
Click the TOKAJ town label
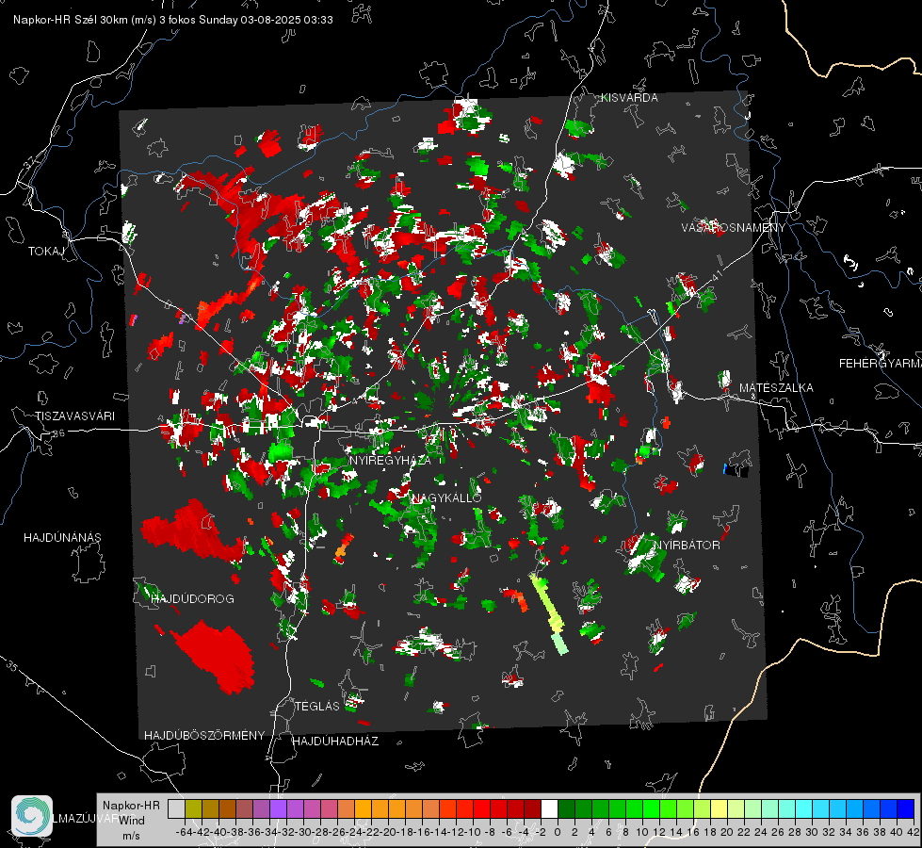click(x=46, y=252)
